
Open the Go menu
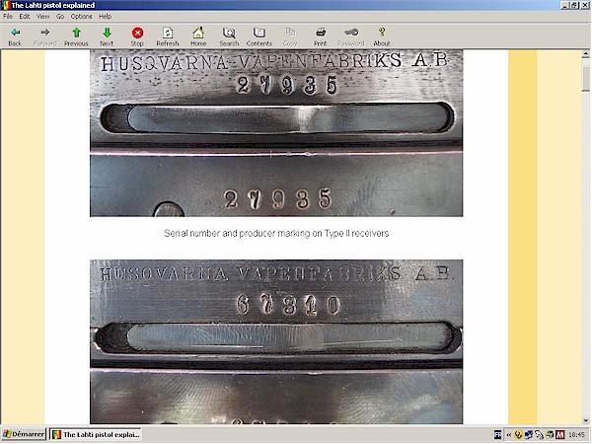(x=60, y=16)
